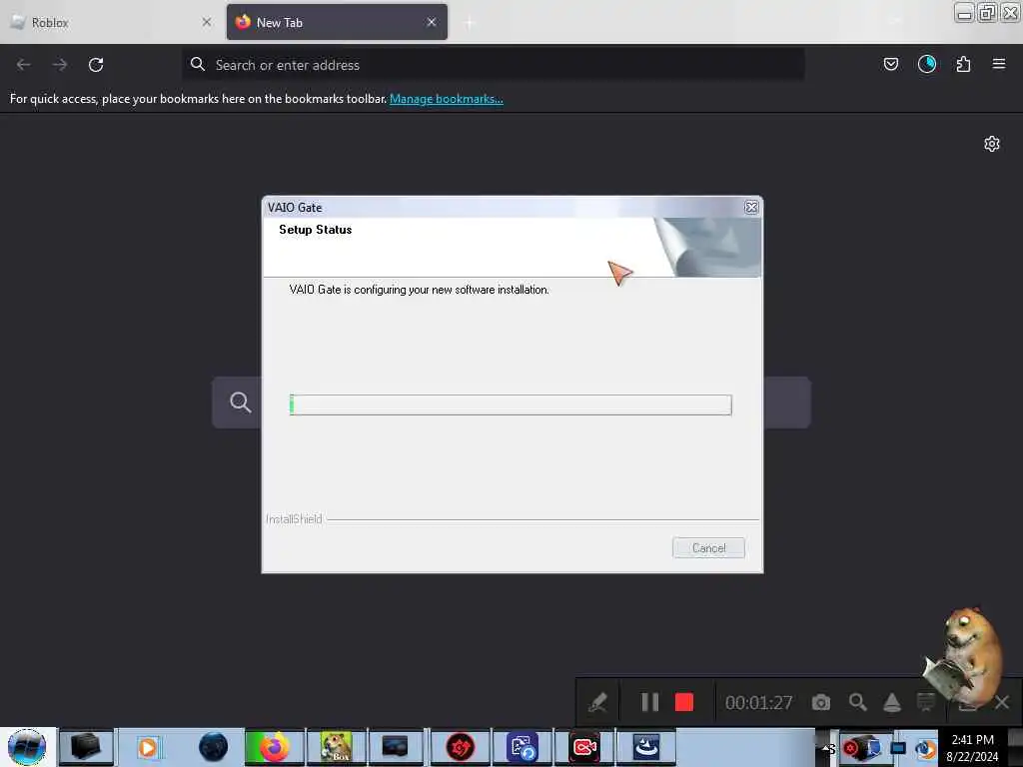Switch to the Roblox browser tab
Viewport: 1023px width, 767px height.
[111, 22]
